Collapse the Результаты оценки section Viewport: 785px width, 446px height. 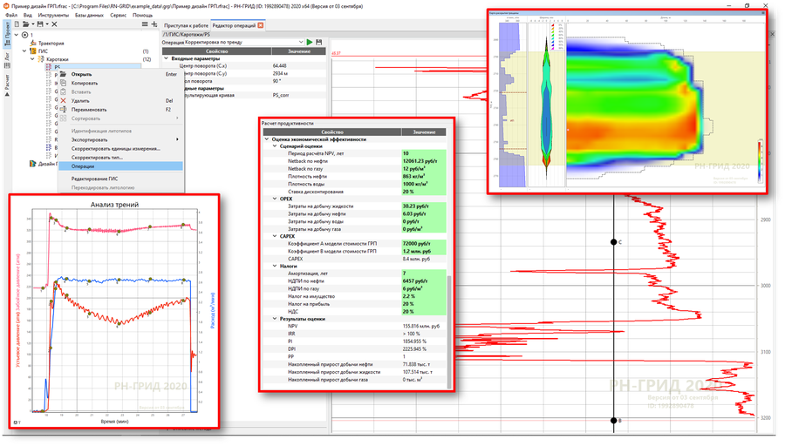pos(275,319)
